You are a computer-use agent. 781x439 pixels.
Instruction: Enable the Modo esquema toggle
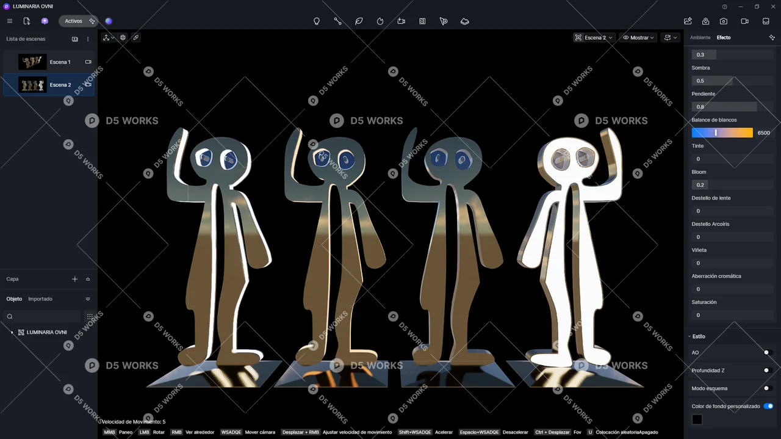coord(768,388)
